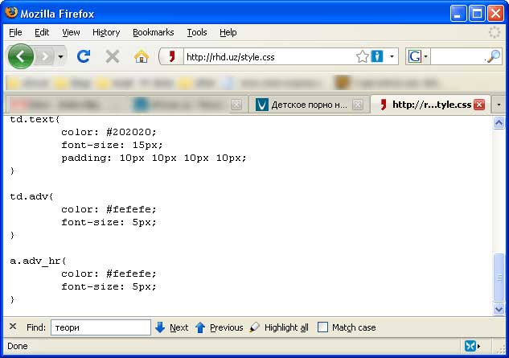The height and width of the screenshot is (358, 509).
Task: Close the find bar
Action: click(13, 327)
